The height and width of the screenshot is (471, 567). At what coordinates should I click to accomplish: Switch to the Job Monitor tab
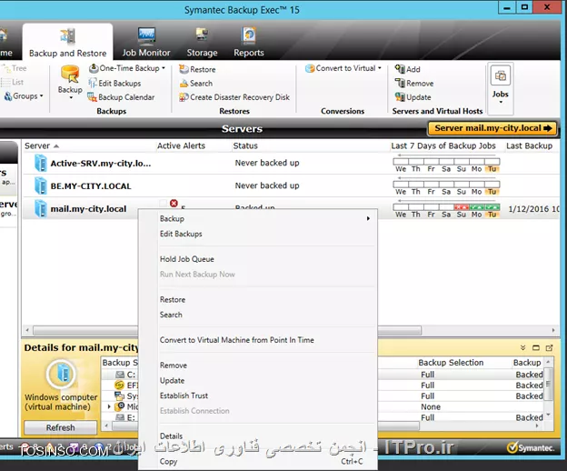point(146,42)
